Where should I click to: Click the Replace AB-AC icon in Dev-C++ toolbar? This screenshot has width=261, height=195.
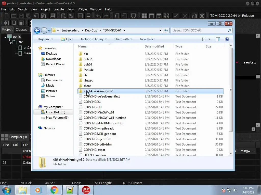click(x=71, y=16)
